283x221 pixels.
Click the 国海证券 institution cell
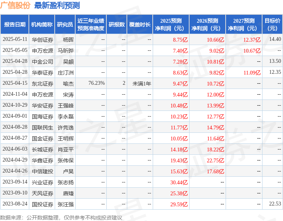tap(43, 117)
